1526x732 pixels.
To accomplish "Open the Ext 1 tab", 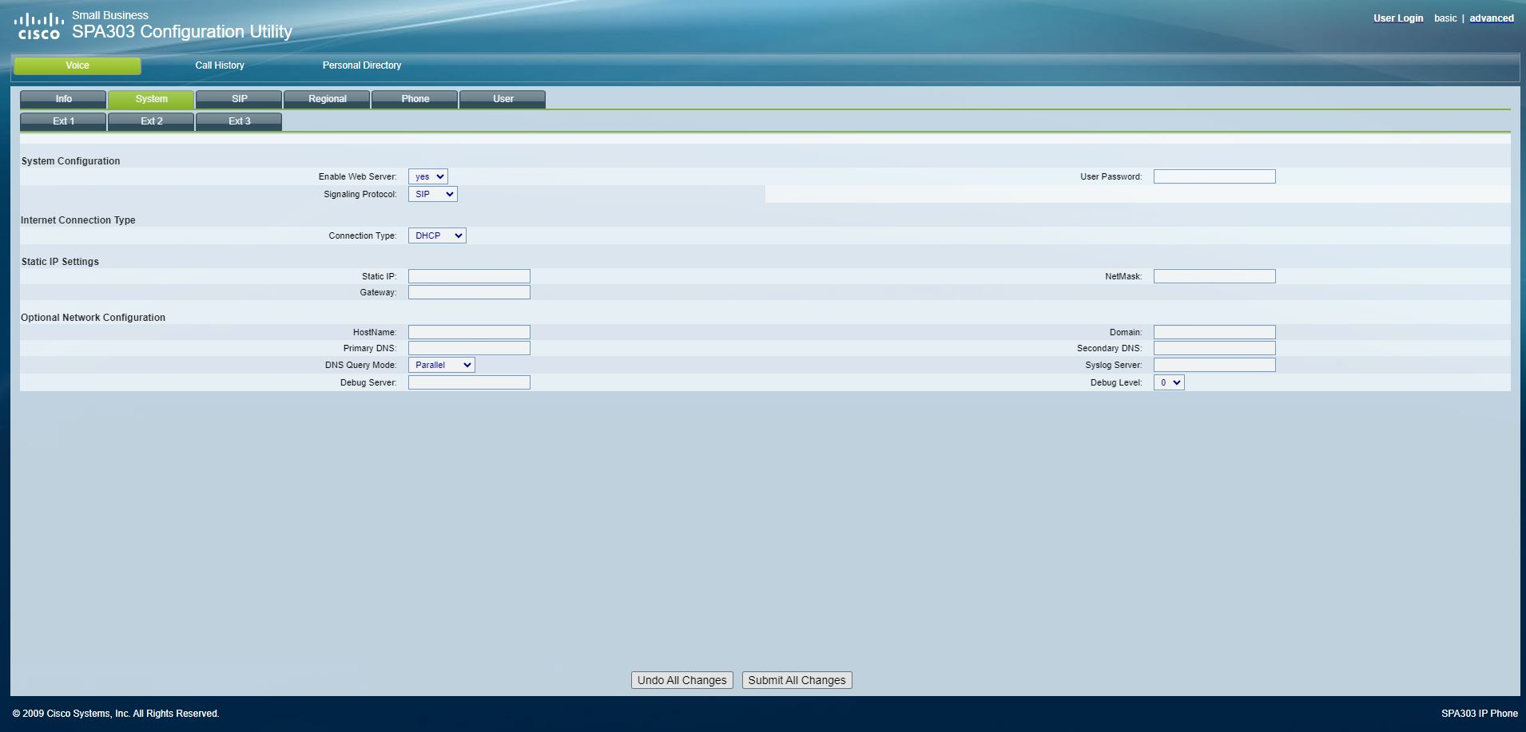I will [x=63, y=121].
